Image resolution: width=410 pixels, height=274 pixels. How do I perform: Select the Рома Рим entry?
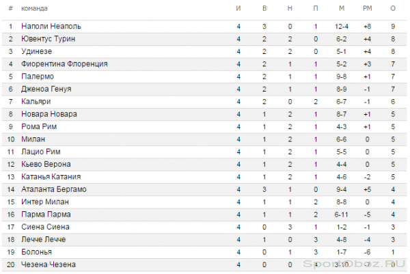pos(39,126)
